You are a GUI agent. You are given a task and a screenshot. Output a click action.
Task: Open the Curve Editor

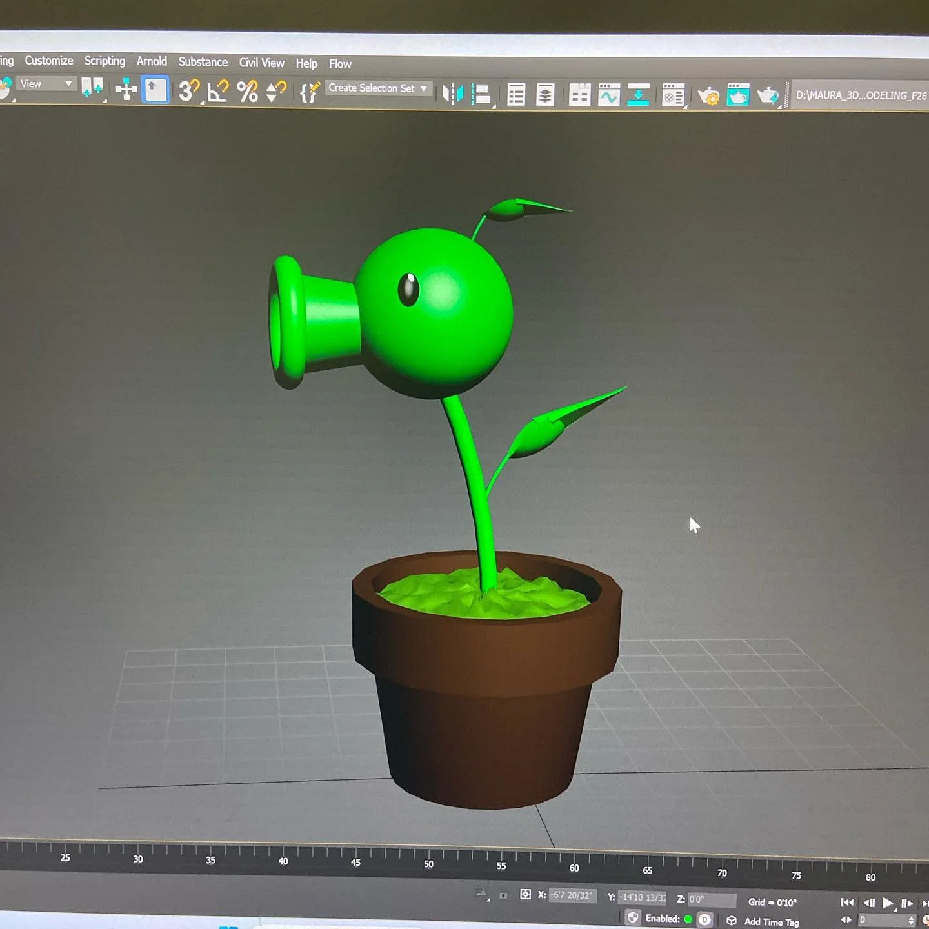tap(609, 96)
